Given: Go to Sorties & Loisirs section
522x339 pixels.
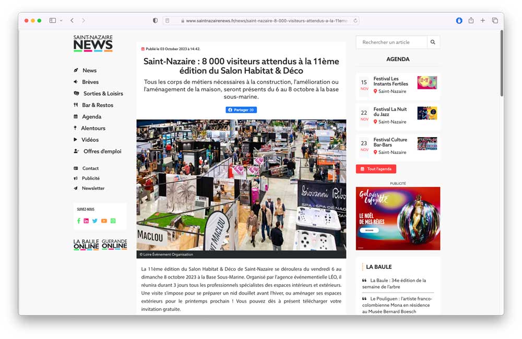Looking at the screenshot, I should 103,93.
